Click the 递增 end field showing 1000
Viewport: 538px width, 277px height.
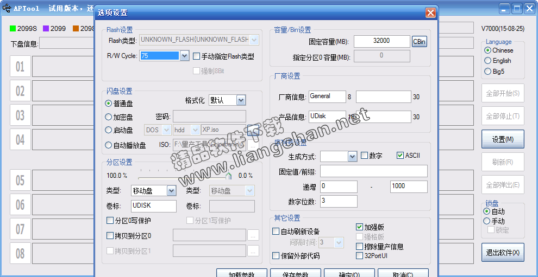coord(409,186)
